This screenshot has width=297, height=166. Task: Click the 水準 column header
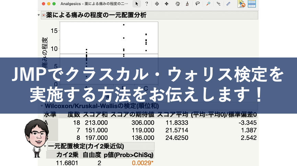click(50, 115)
